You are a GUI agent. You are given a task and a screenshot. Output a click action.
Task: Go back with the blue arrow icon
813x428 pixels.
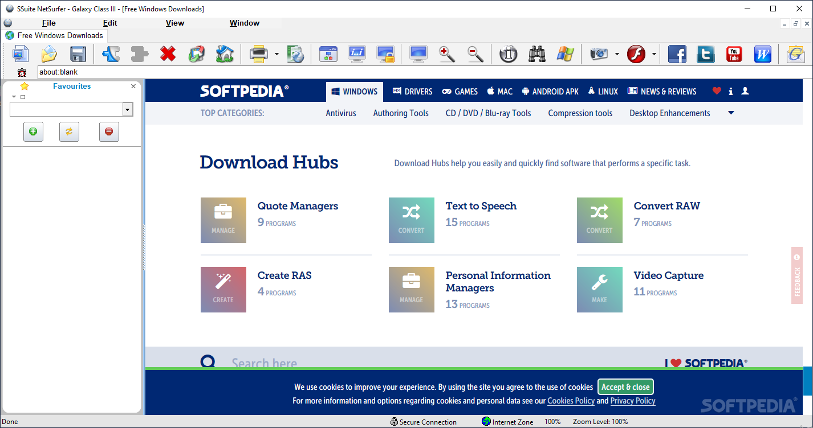111,55
